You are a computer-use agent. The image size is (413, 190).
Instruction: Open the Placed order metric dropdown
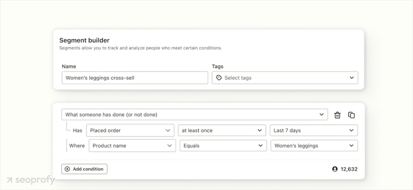130,131
